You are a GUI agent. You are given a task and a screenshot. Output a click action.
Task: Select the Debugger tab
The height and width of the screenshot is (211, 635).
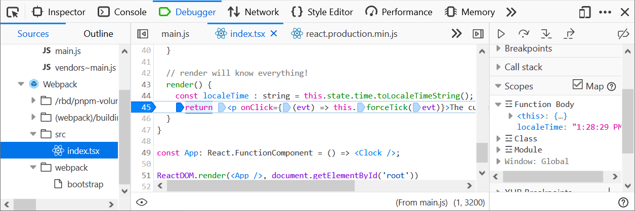click(x=187, y=12)
